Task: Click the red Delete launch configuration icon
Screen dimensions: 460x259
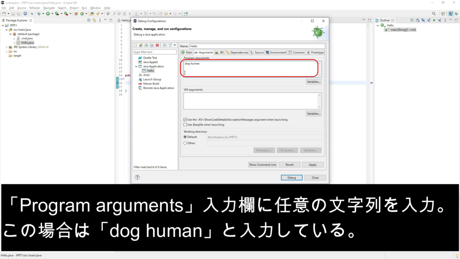Action: [x=157, y=45]
